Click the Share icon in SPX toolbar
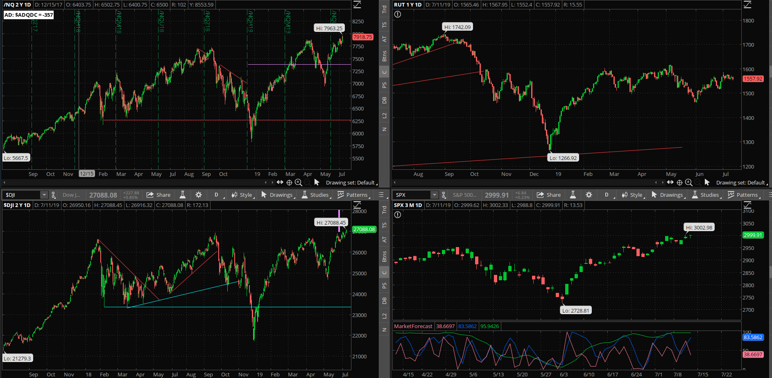This screenshot has width=772, height=378. [x=549, y=195]
